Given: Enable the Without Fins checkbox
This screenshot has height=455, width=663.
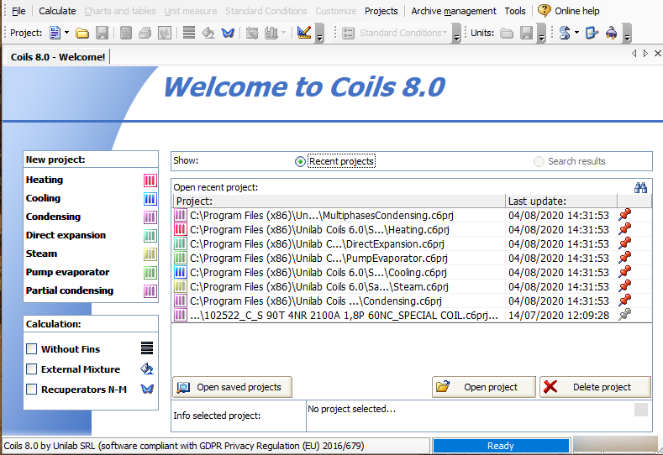Looking at the screenshot, I should coord(32,349).
